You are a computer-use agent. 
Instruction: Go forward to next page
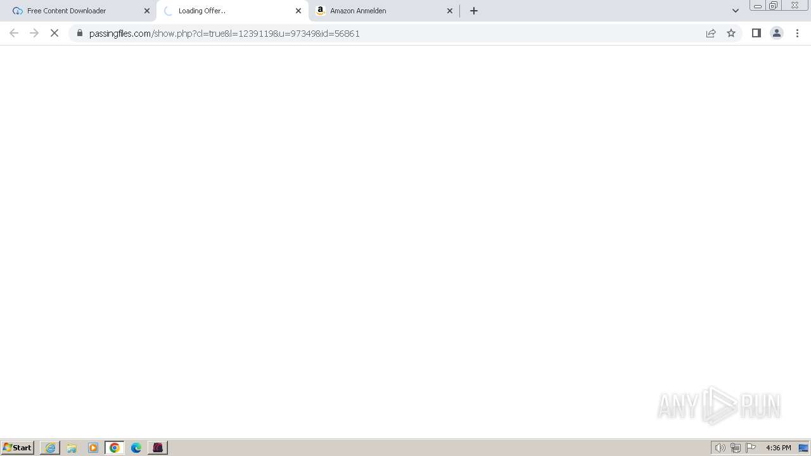(x=34, y=33)
